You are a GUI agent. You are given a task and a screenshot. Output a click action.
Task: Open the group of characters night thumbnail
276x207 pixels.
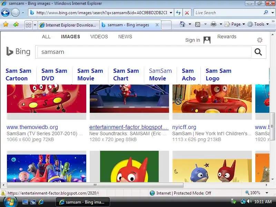point(47,168)
